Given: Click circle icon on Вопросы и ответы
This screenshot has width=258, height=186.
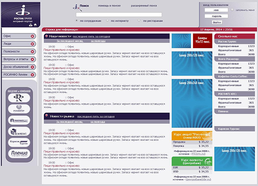Looking at the screenshot, I should click(x=32, y=59).
